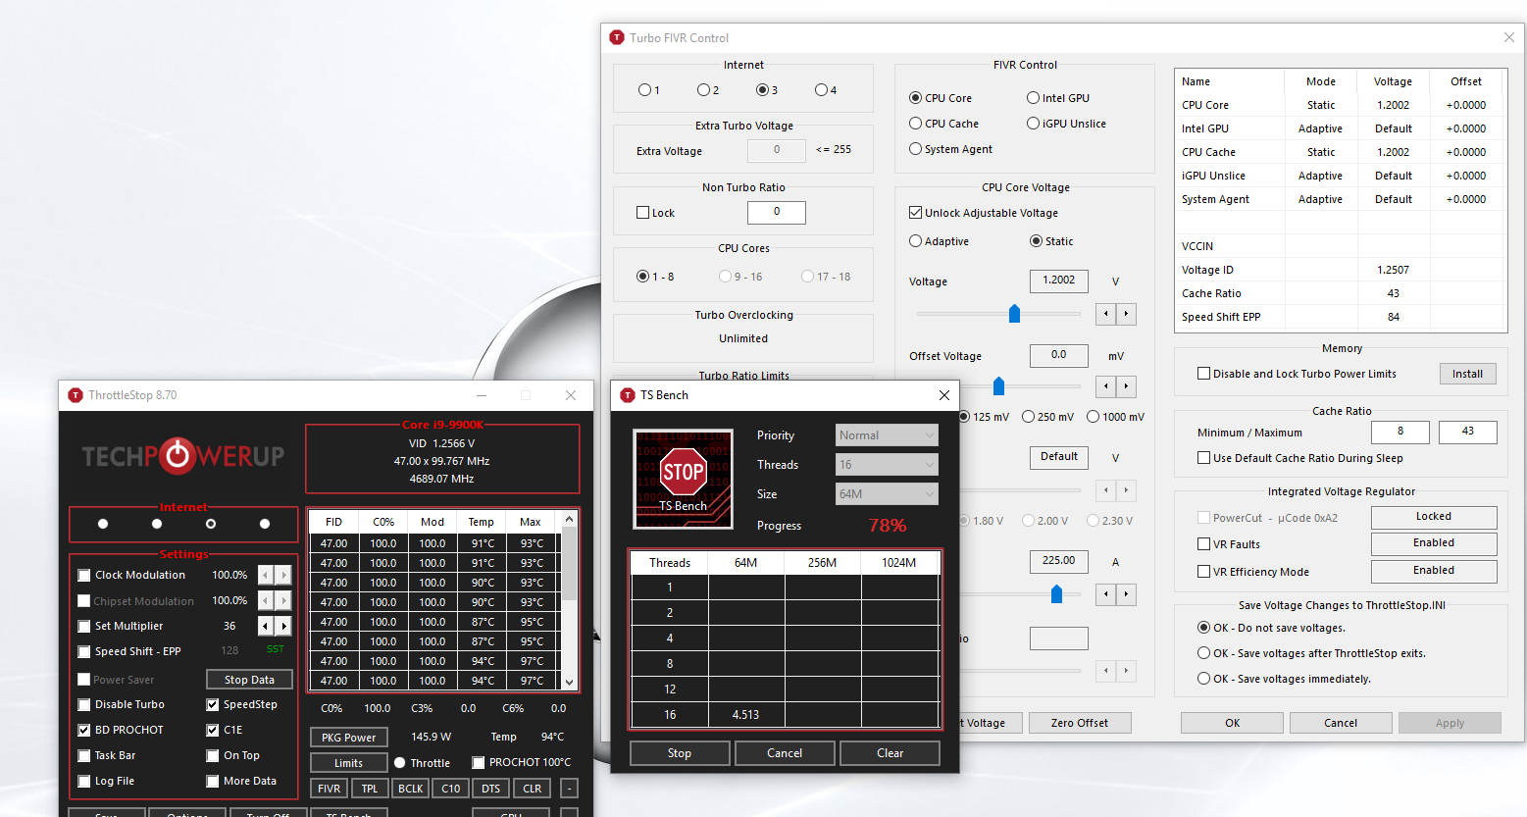Screen dimensions: 1527x817
Task: Expand the Threads dropdown list
Action: click(887, 465)
